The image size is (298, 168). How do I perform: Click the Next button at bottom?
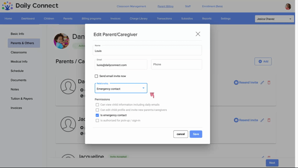pos(272,163)
